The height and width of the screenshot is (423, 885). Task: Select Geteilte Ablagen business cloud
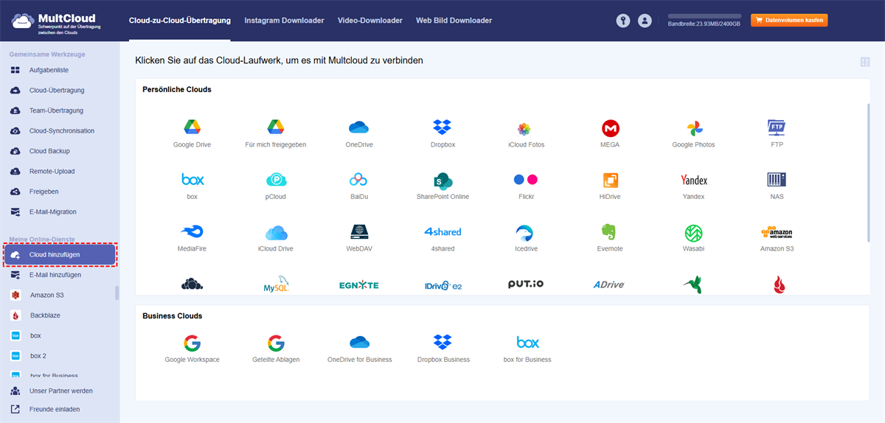point(276,343)
